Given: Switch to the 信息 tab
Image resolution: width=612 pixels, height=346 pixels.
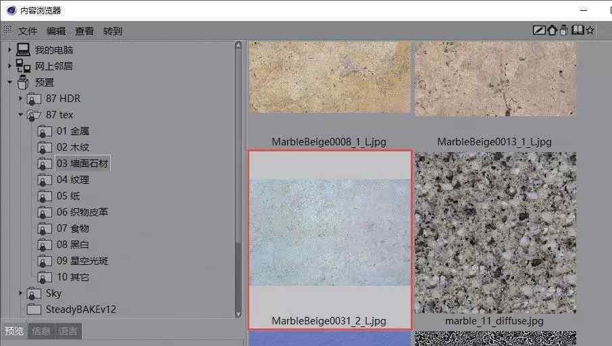Looking at the screenshot, I should click(x=41, y=330).
